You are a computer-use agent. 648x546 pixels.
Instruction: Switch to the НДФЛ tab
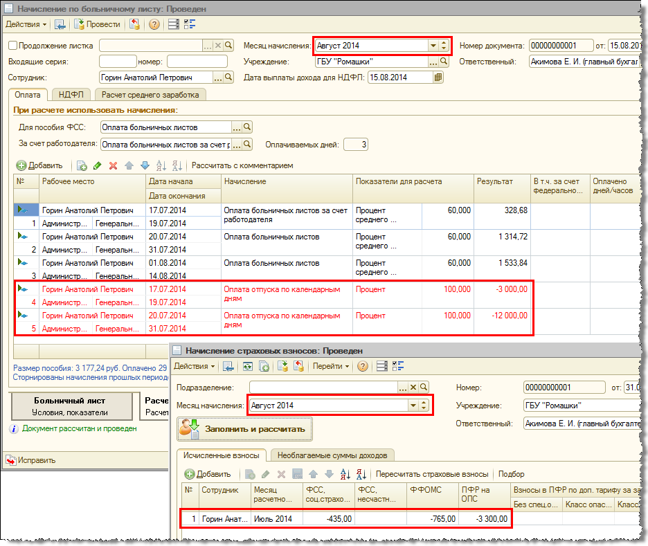(x=71, y=95)
